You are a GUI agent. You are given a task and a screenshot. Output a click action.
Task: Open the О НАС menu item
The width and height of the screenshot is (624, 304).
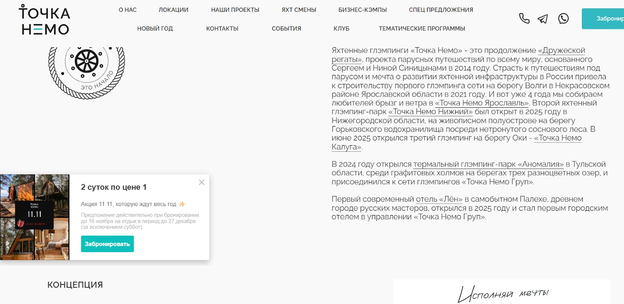(x=128, y=10)
